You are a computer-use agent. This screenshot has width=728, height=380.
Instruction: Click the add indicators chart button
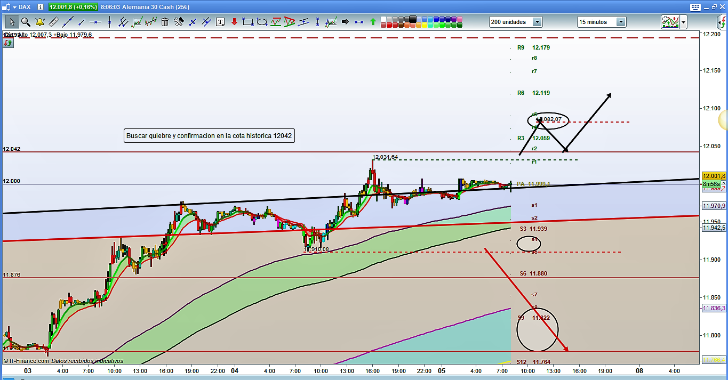pyautogui.click(x=670, y=22)
